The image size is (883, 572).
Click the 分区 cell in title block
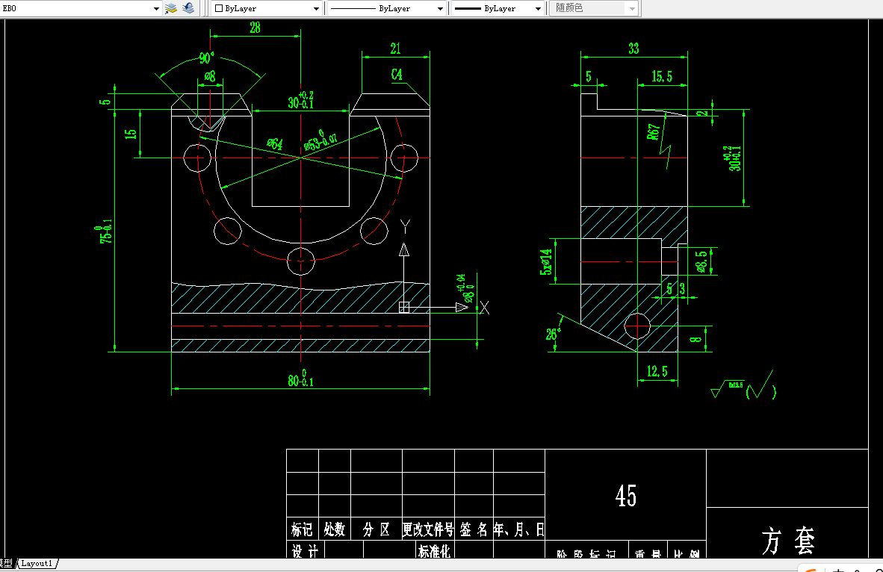point(377,529)
